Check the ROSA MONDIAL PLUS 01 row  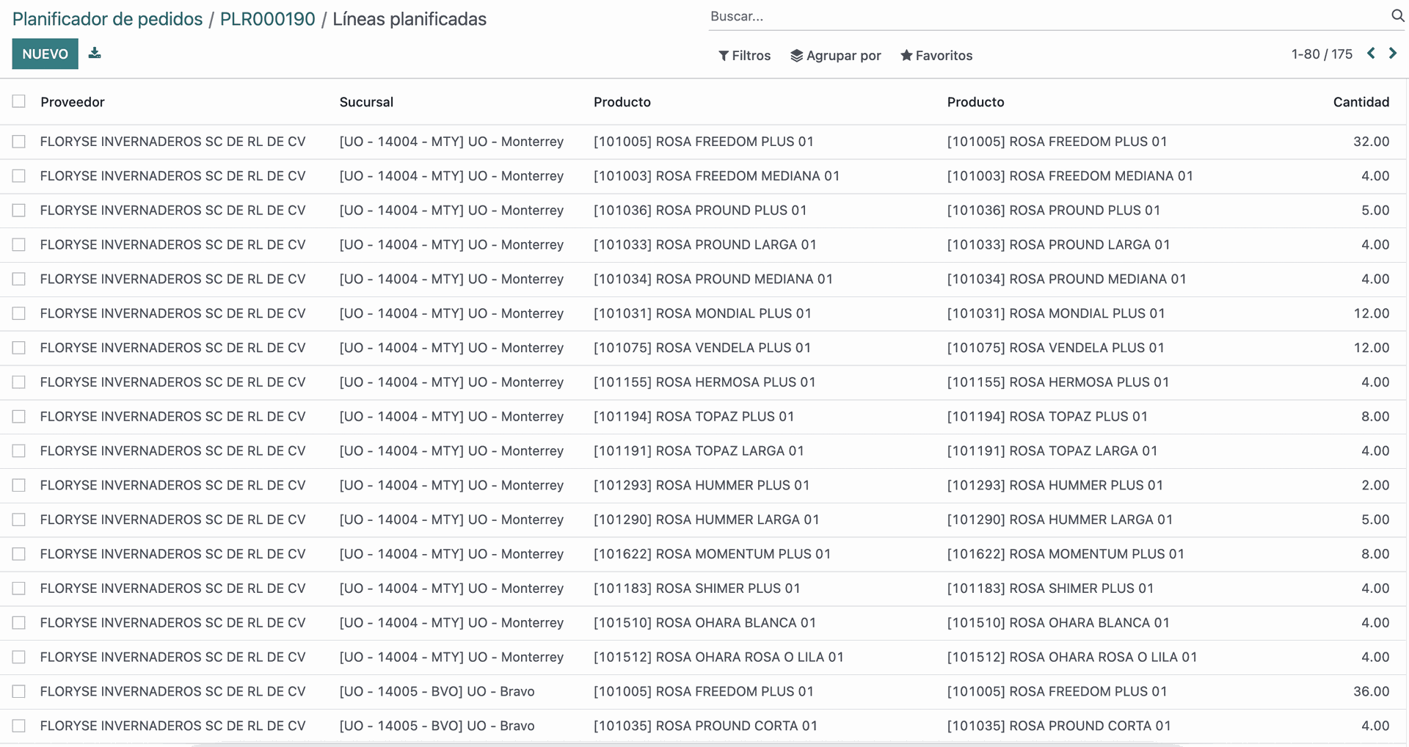tap(19, 313)
